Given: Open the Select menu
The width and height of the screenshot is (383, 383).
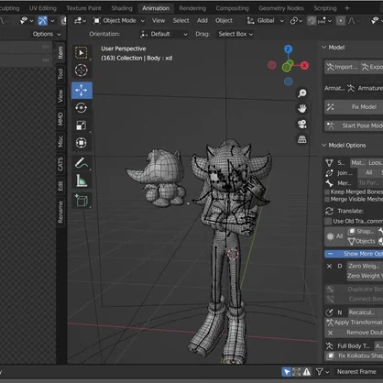Looking at the screenshot, I should (x=181, y=21).
